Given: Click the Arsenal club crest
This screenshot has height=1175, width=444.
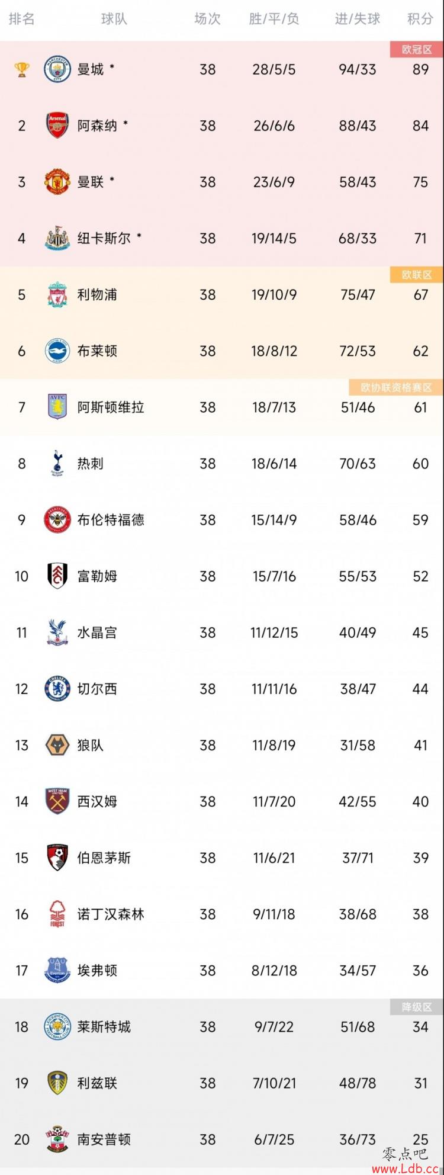Looking at the screenshot, I should point(57,126).
